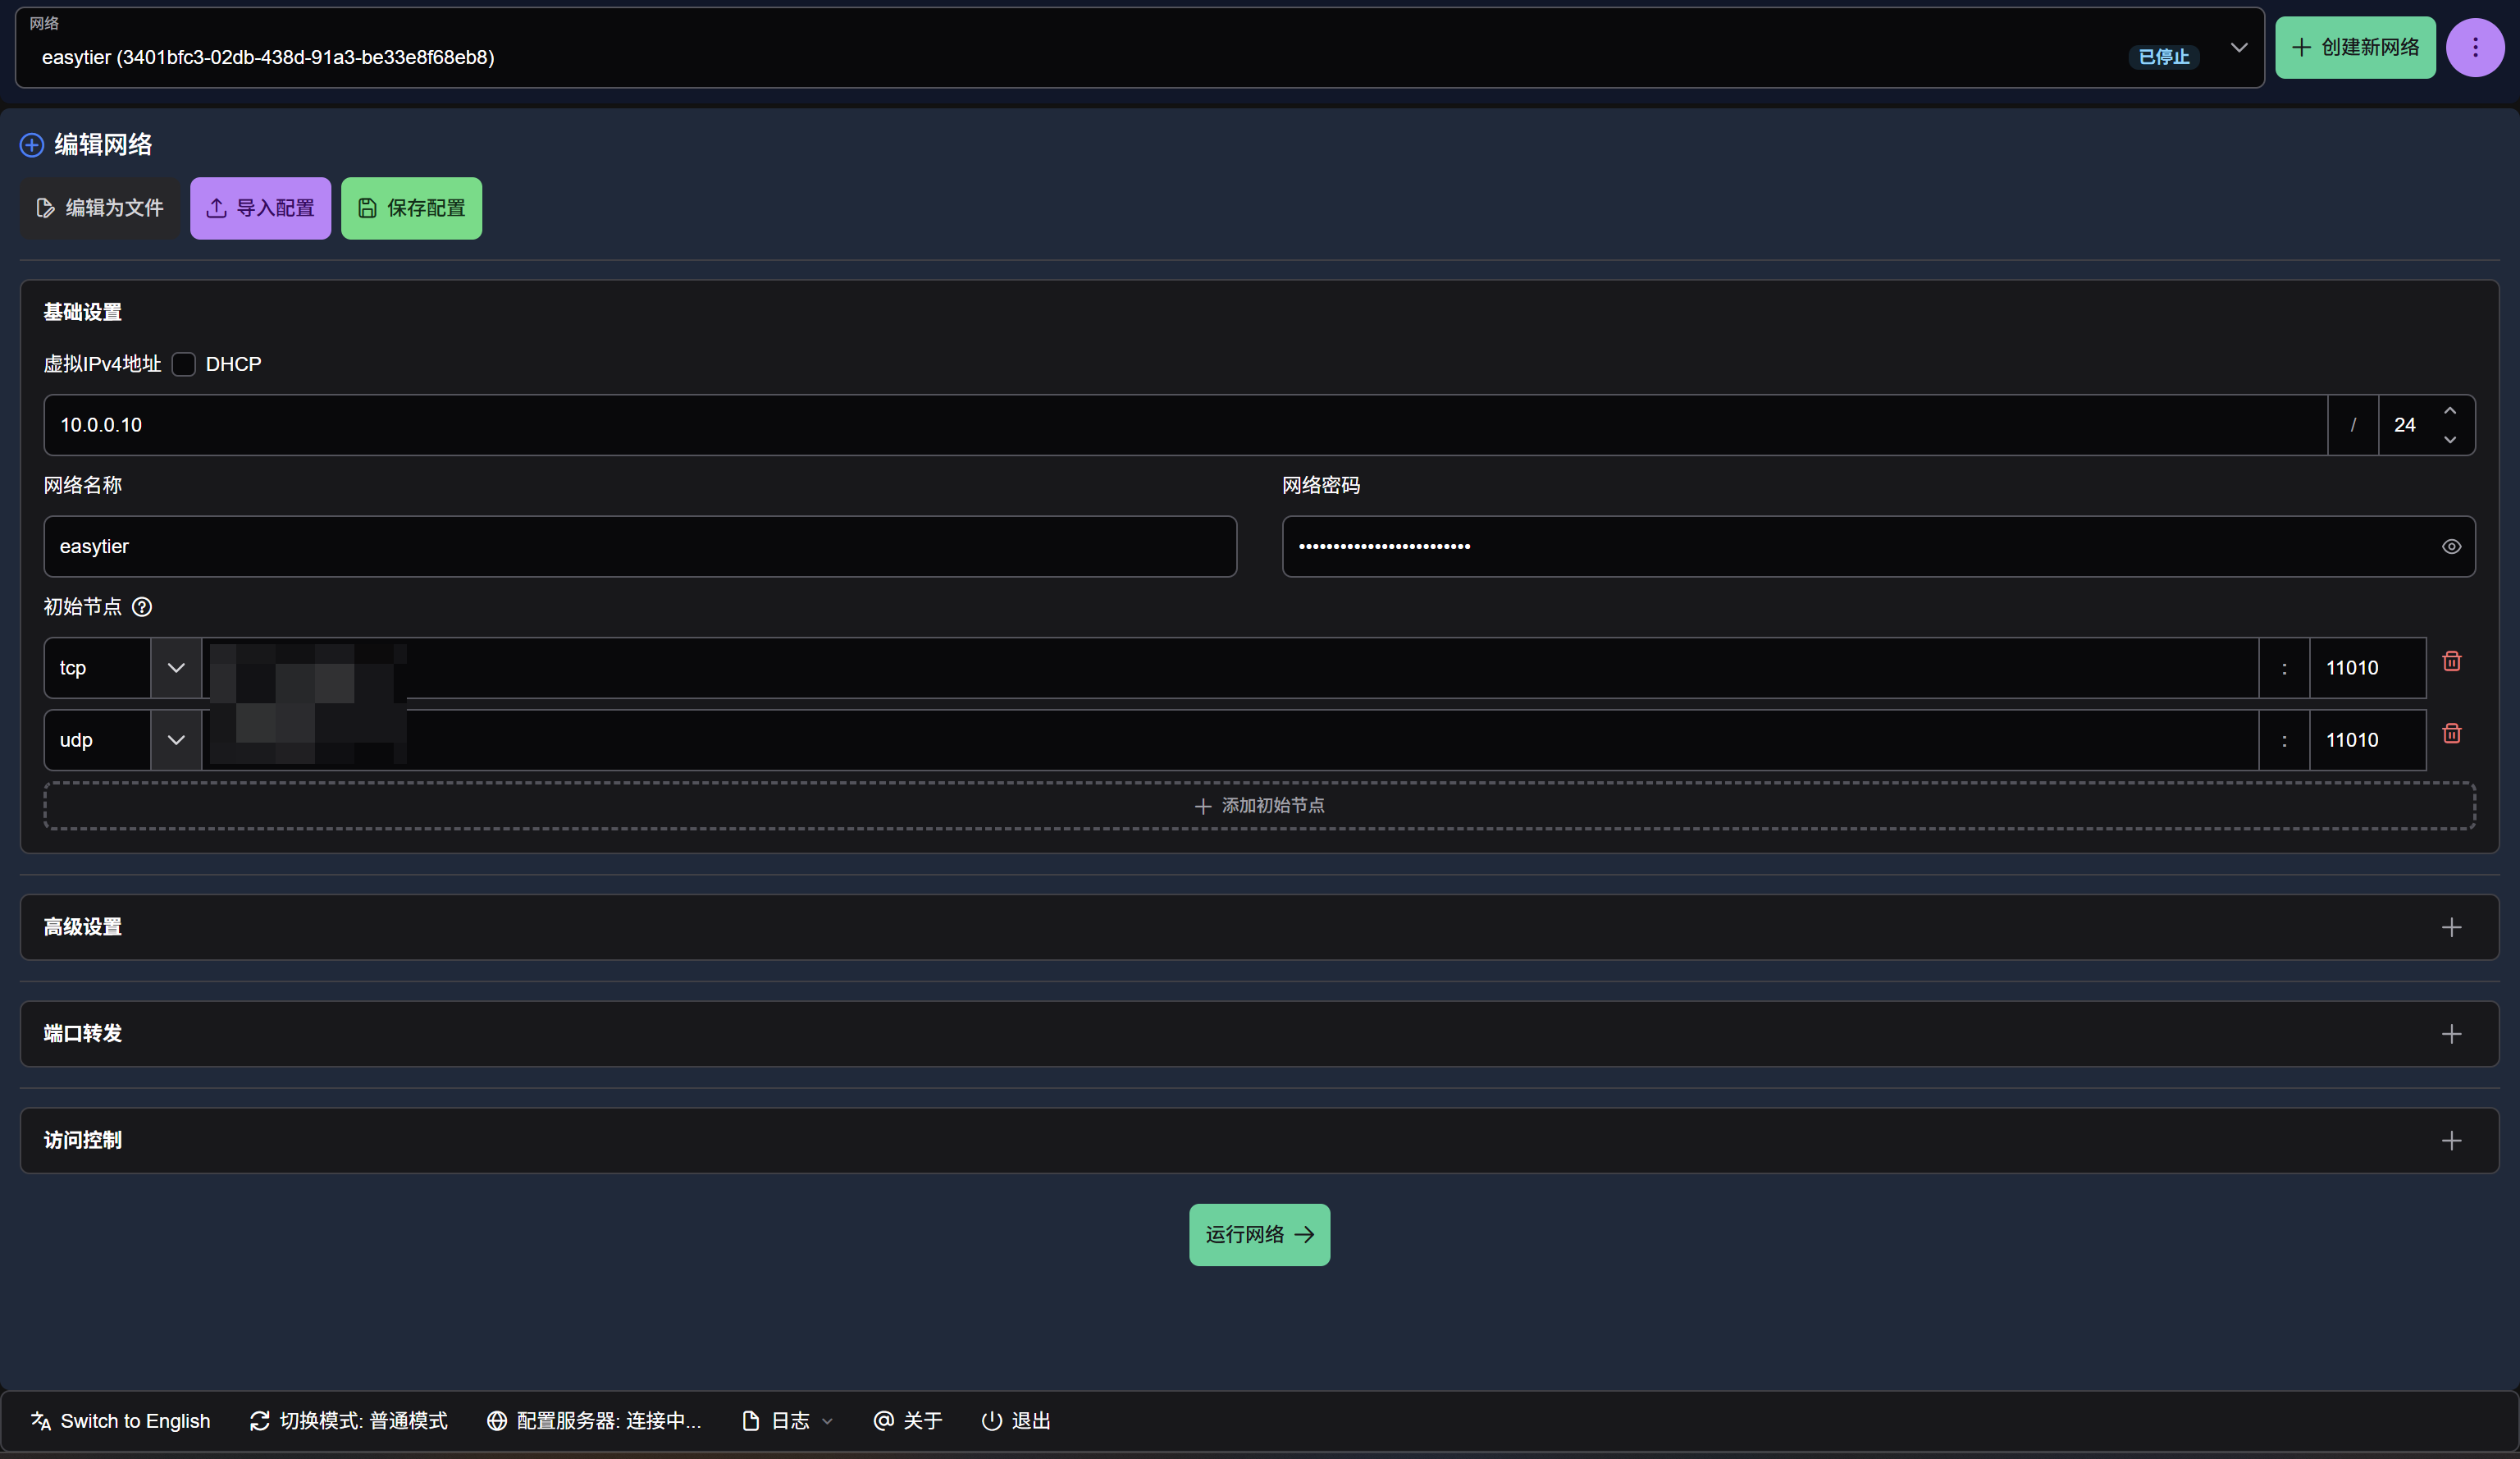Click the 编辑为文件 button
The height and width of the screenshot is (1459, 2520).
100,208
